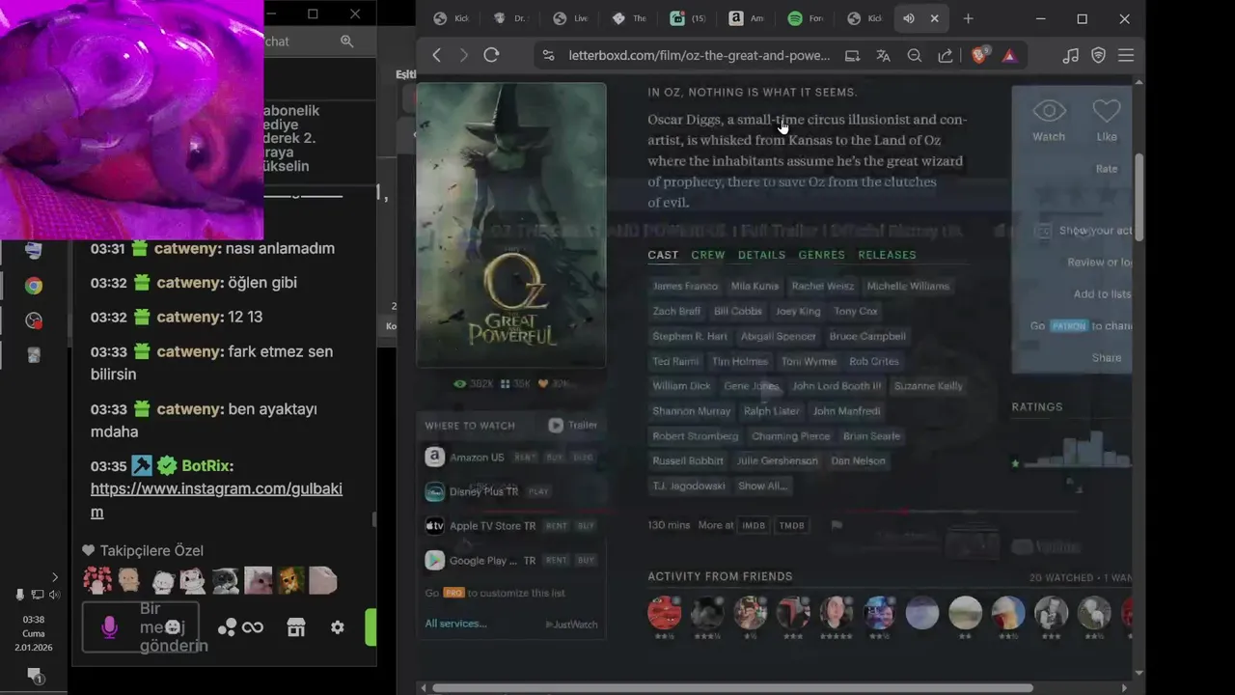Like the film with heart icon
Screen dimensions: 1235x695
1106,111
